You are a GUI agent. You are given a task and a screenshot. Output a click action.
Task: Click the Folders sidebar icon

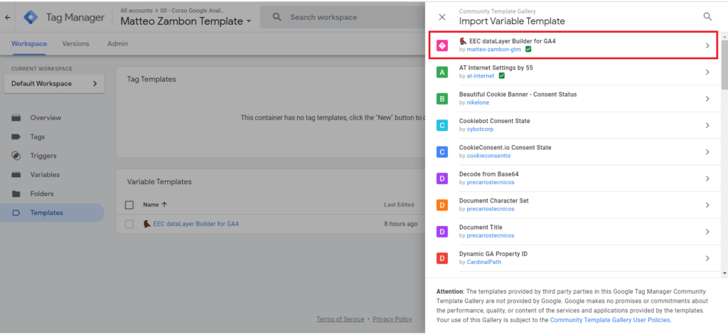tap(16, 193)
